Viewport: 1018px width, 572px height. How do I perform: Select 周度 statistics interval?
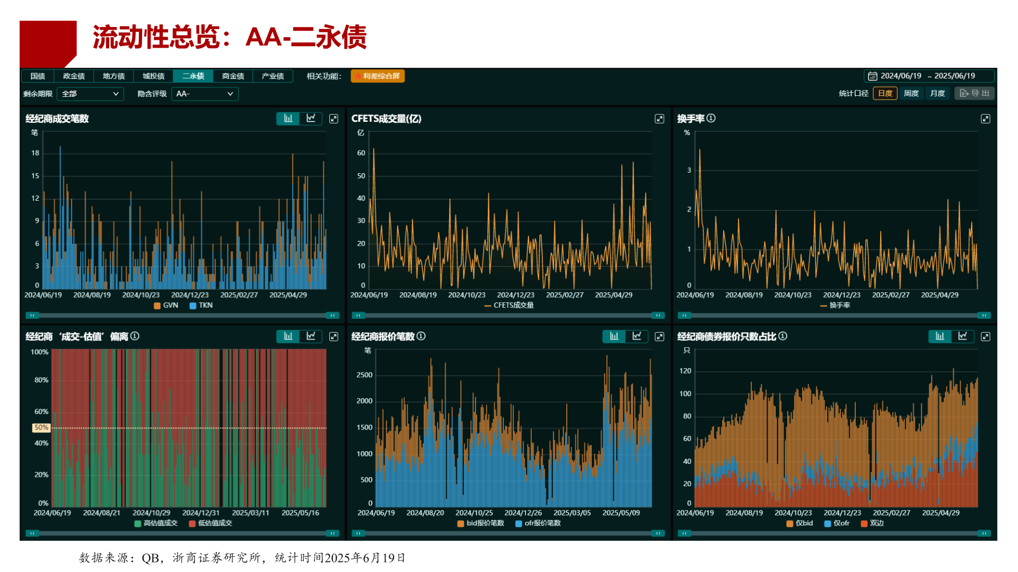tap(911, 93)
